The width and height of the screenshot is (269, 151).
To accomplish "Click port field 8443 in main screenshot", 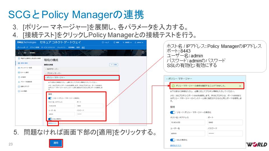I will pyautogui.click(x=90, y=106).
